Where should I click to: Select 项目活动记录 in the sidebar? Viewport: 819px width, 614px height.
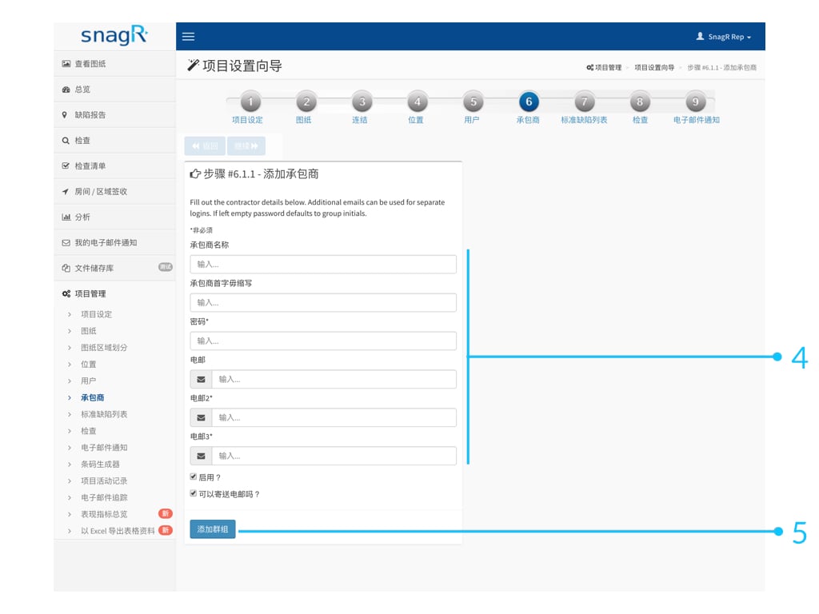pos(104,480)
